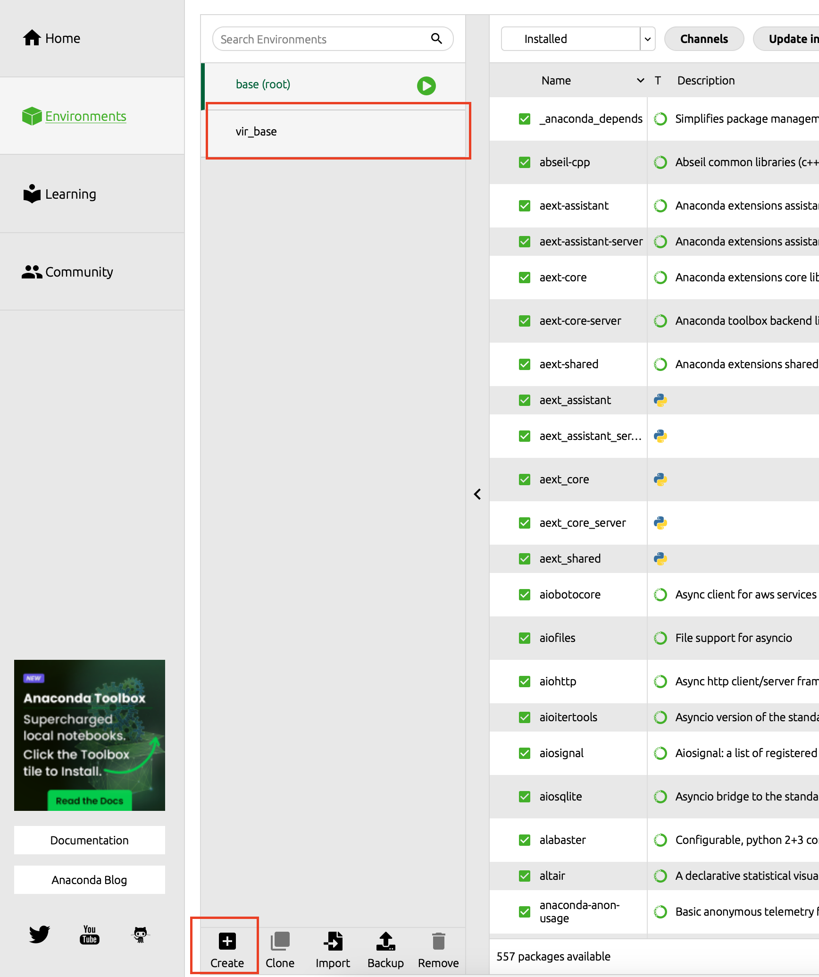Toggle the aiobotocore package checkbox
819x977 pixels.
tap(524, 595)
